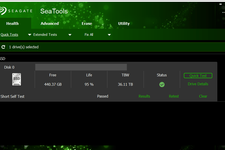Screen dimensions: 225x150
Task: Click the green status checkmark icon
Action: (x=162, y=84)
